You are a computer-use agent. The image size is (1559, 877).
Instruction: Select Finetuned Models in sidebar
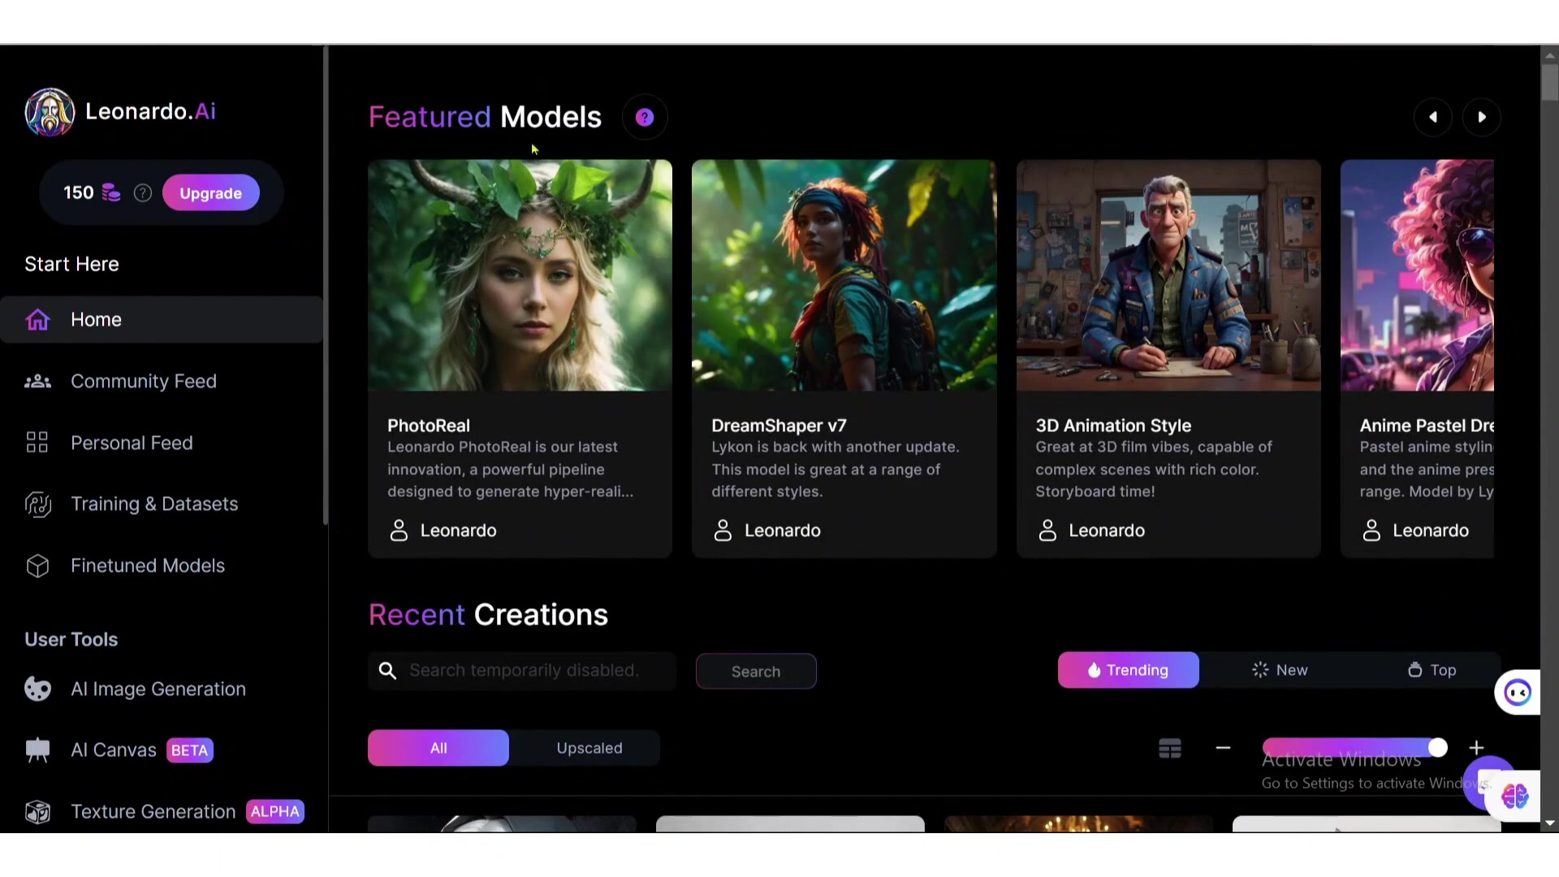[148, 566]
